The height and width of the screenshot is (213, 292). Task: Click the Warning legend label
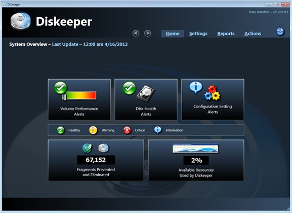click(x=108, y=130)
